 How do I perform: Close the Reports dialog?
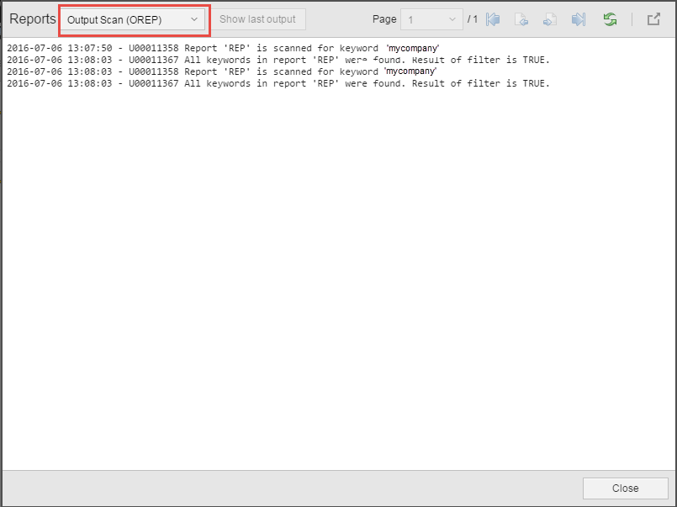click(625, 488)
